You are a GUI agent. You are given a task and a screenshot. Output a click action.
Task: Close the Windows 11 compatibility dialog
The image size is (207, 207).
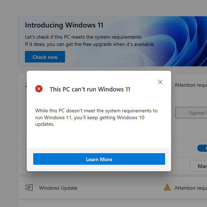click(160, 82)
